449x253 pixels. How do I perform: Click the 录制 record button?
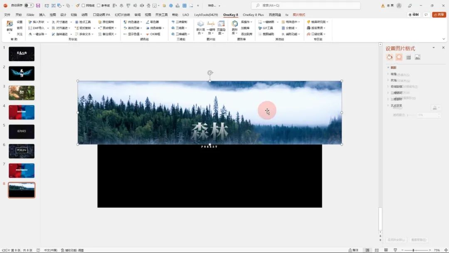click(414, 15)
